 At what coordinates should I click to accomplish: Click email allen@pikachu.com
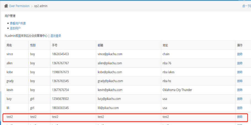pyautogui.click(x=110, y=63)
